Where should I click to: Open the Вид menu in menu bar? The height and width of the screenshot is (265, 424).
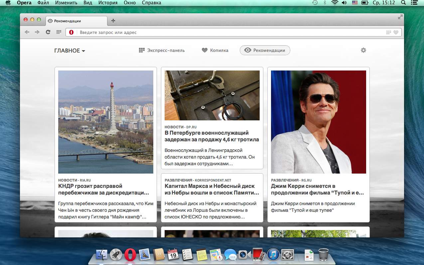point(88,3)
